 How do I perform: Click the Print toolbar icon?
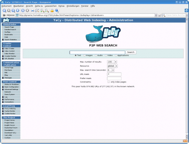coord(33,11)
